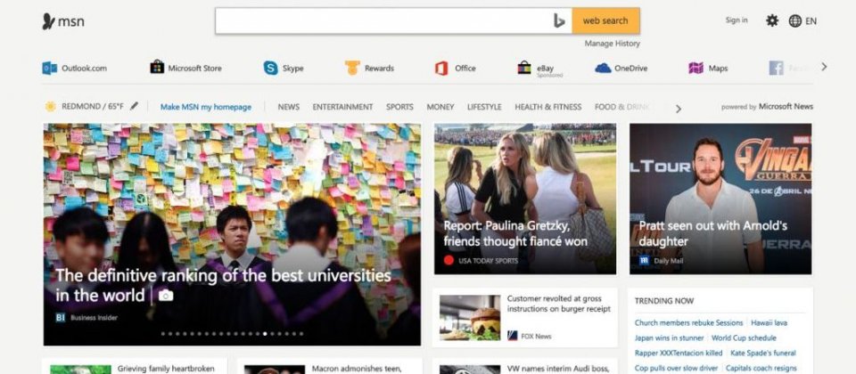Expand more app shortcuts with right chevron
The width and height of the screenshot is (856, 374).
tap(824, 67)
